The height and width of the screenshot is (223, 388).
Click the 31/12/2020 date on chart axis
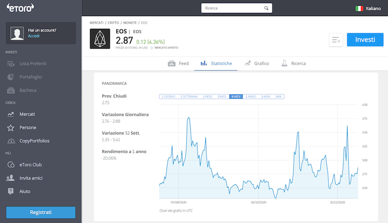click(x=337, y=202)
